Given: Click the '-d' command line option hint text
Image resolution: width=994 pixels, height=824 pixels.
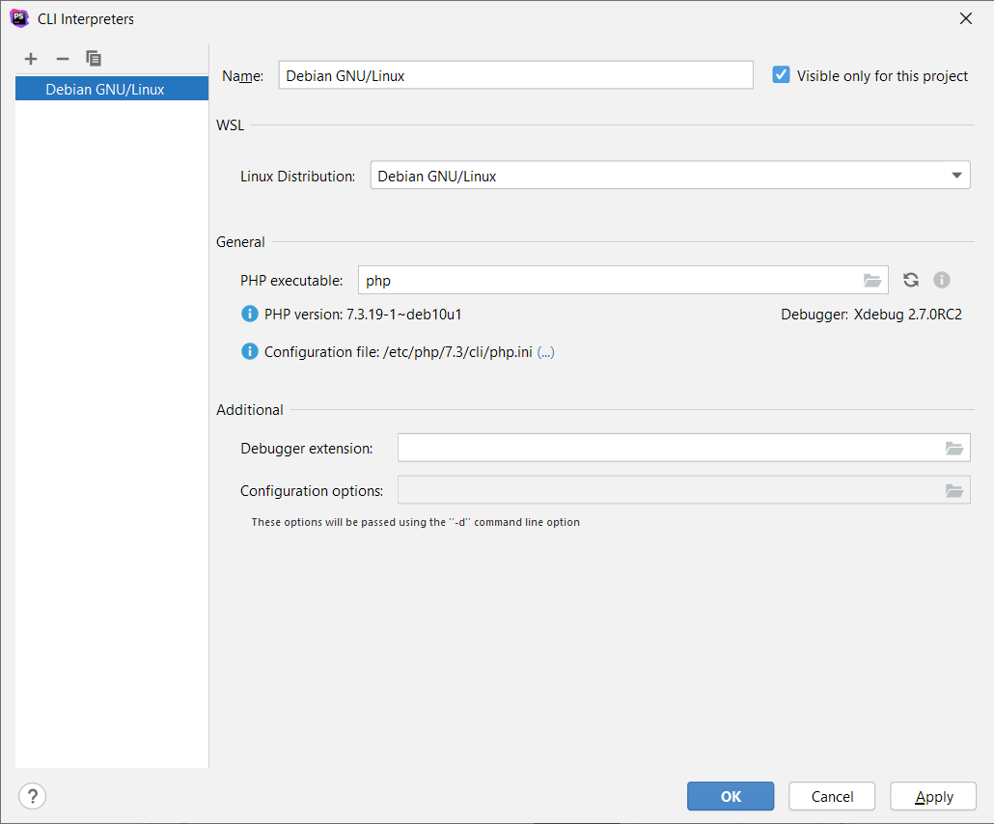Looking at the screenshot, I should click(415, 522).
